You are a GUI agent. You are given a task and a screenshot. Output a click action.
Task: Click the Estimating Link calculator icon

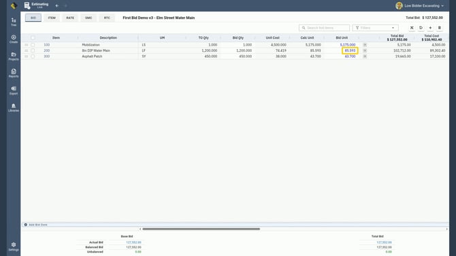(27, 5)
